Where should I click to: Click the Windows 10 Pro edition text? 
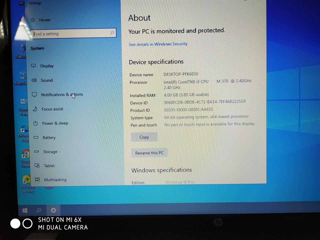pyautogui.click(x=180, y=182)
